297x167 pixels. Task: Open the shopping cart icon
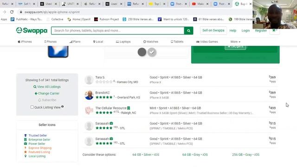click(274, 31)
